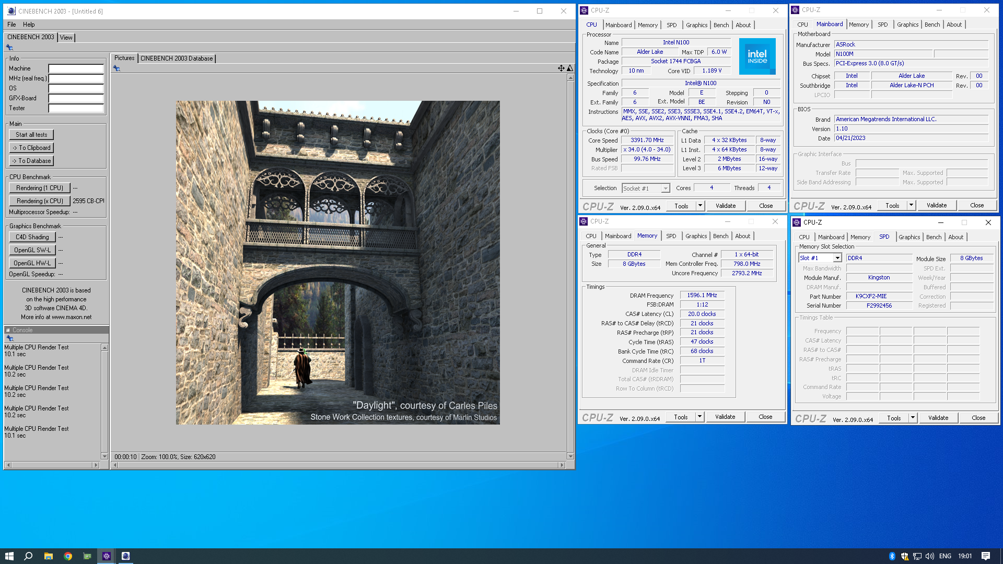
Task: Click into the Machine input field
Action: tap(76, 68)
